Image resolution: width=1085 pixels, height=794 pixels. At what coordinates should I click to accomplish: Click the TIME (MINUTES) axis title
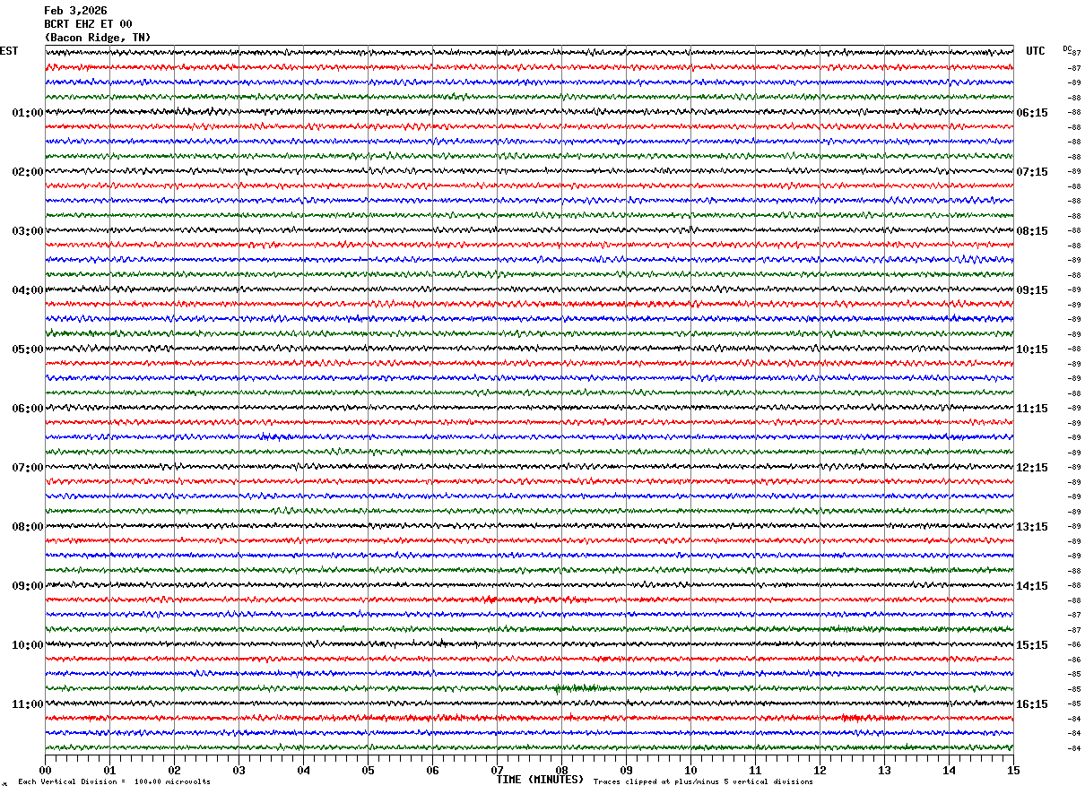point(540,780)
